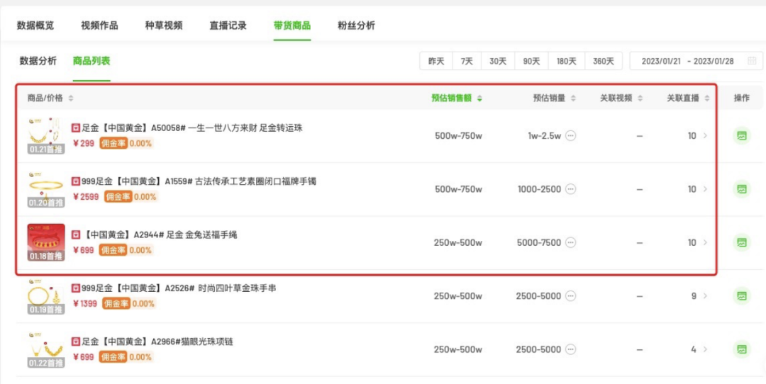Click the green action icon for 福牌手镯 row
766x384 pixels.
pos(742,189)
